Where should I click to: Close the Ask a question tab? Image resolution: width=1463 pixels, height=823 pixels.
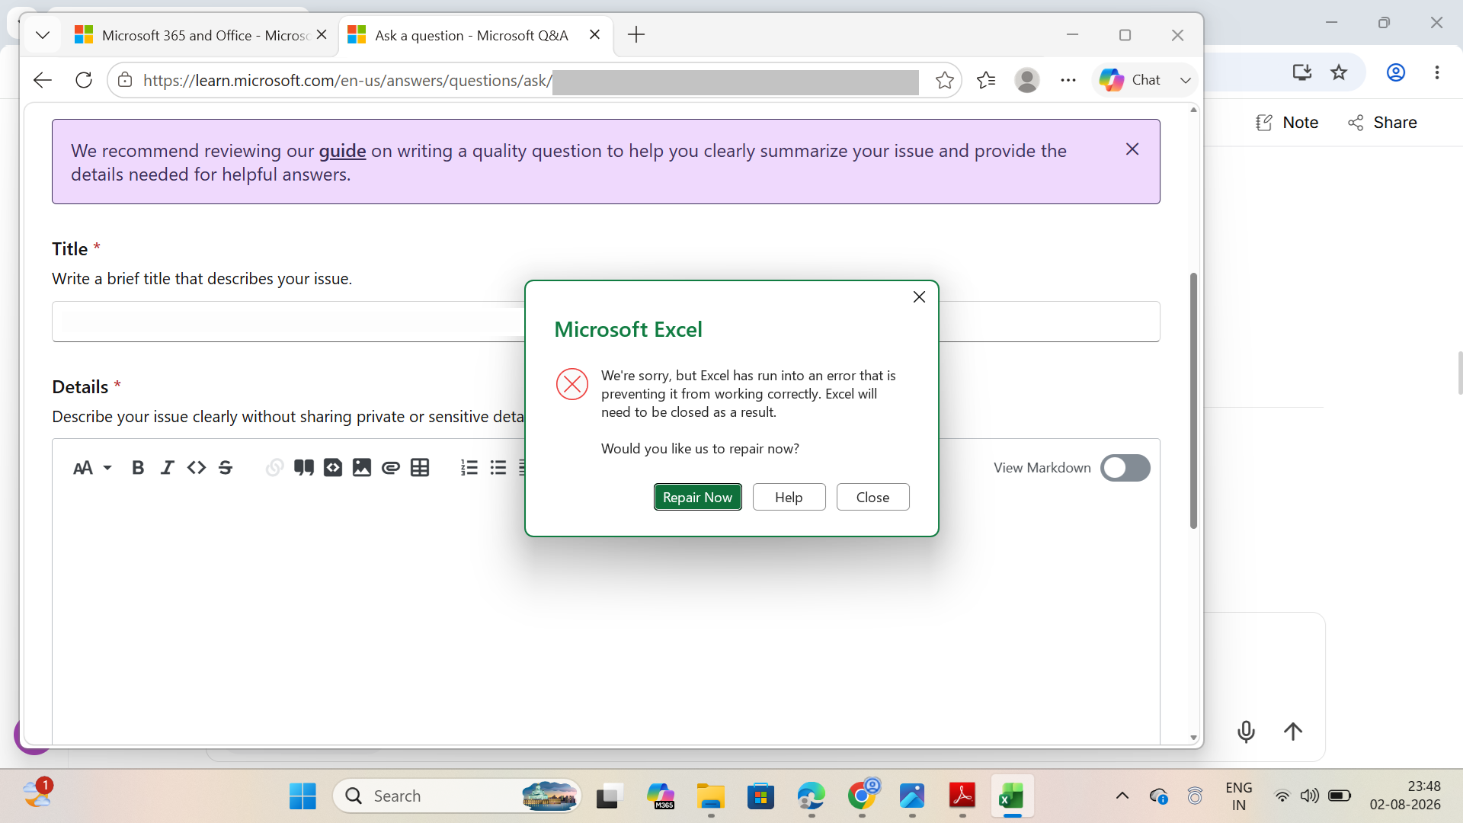(x=595, y=35)
